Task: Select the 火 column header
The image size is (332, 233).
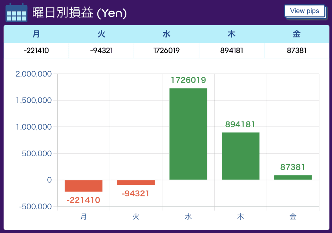Action: (101, 34)
